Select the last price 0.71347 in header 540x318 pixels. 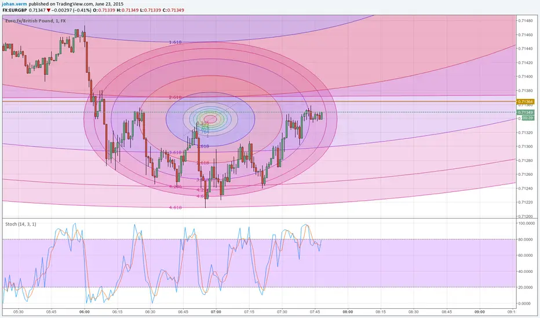tap(37, 10)
